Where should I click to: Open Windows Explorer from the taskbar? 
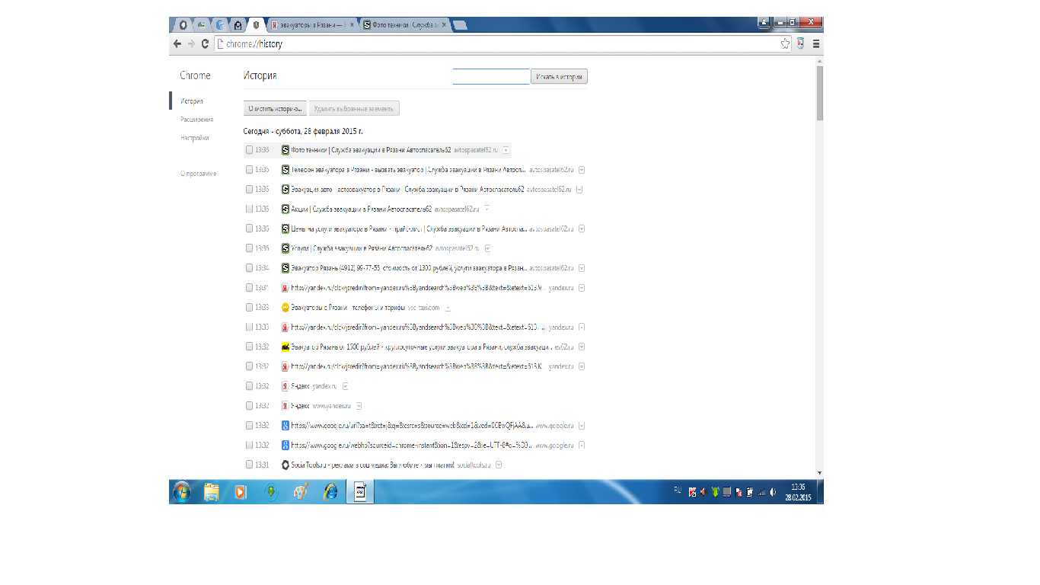click(x=212, y=492)
